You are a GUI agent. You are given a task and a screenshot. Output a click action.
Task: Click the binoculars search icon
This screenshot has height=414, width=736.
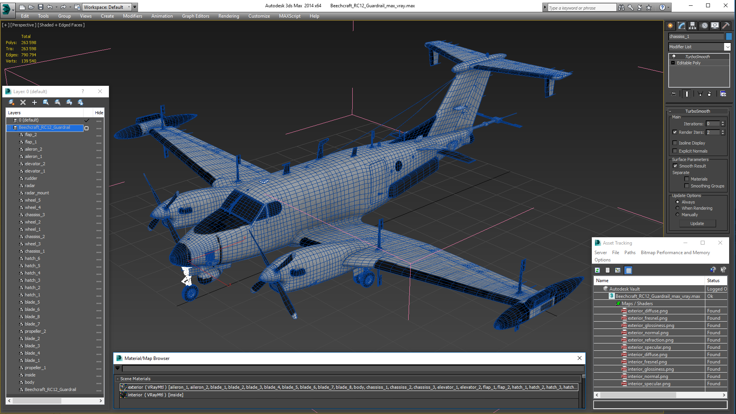click(x=621, y=7)
